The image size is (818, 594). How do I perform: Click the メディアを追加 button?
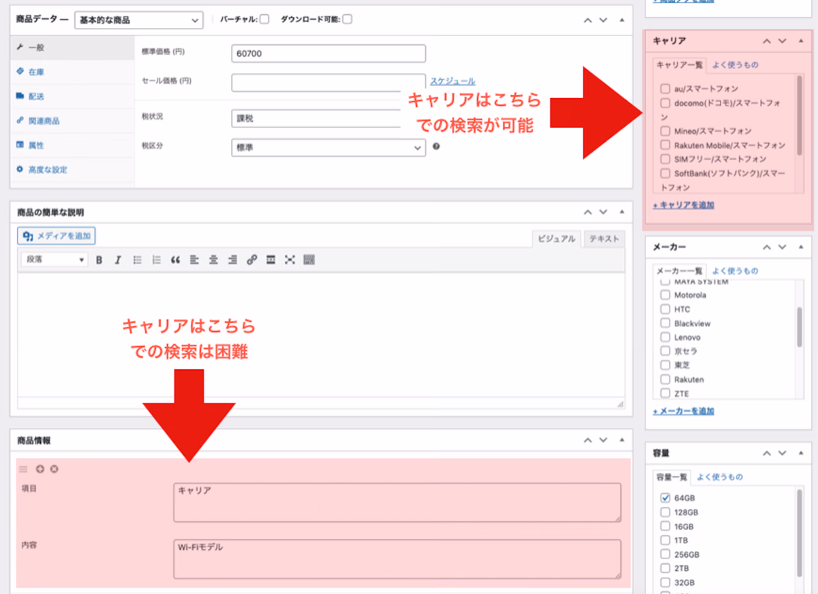pos(57,236)
